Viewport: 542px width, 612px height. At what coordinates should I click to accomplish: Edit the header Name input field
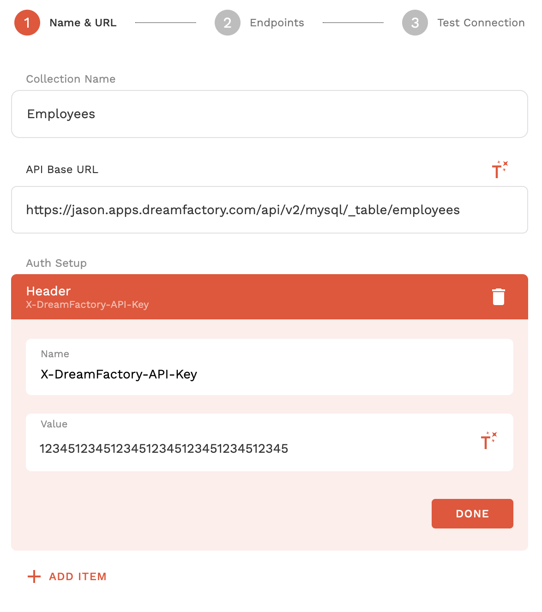[x=269, y=374]
